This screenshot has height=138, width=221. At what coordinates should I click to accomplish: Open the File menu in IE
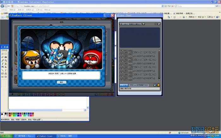[4, 10]
